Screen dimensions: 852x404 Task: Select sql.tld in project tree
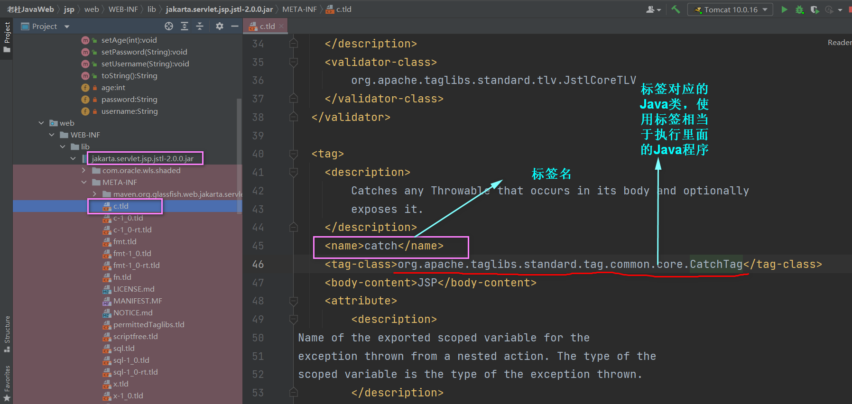pos(124,349)
